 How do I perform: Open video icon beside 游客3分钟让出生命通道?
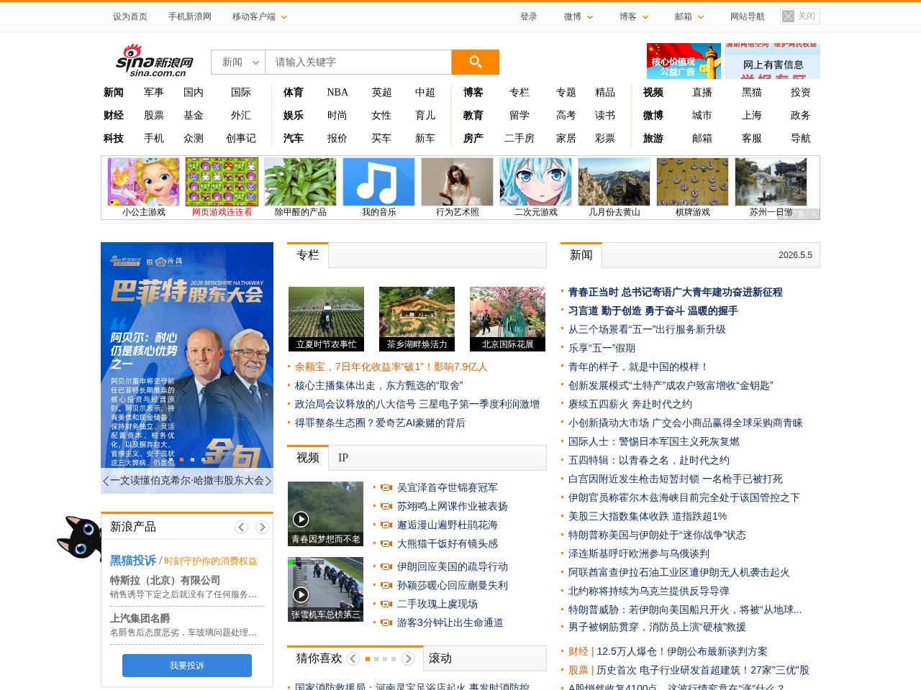[386, 623]
